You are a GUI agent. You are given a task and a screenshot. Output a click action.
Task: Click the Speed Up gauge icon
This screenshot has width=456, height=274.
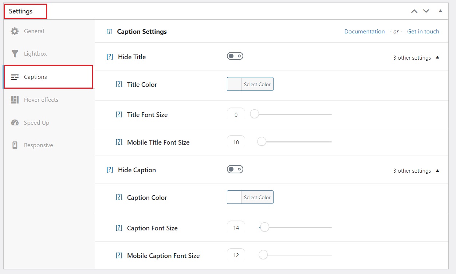[15, 122]
